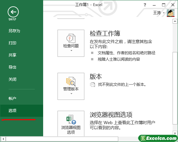Minimize the Excel window
This screenshot has width=178, height=142.
click(x=154, y=5)
